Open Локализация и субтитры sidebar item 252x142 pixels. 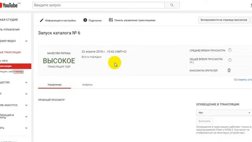click(7, 116)
